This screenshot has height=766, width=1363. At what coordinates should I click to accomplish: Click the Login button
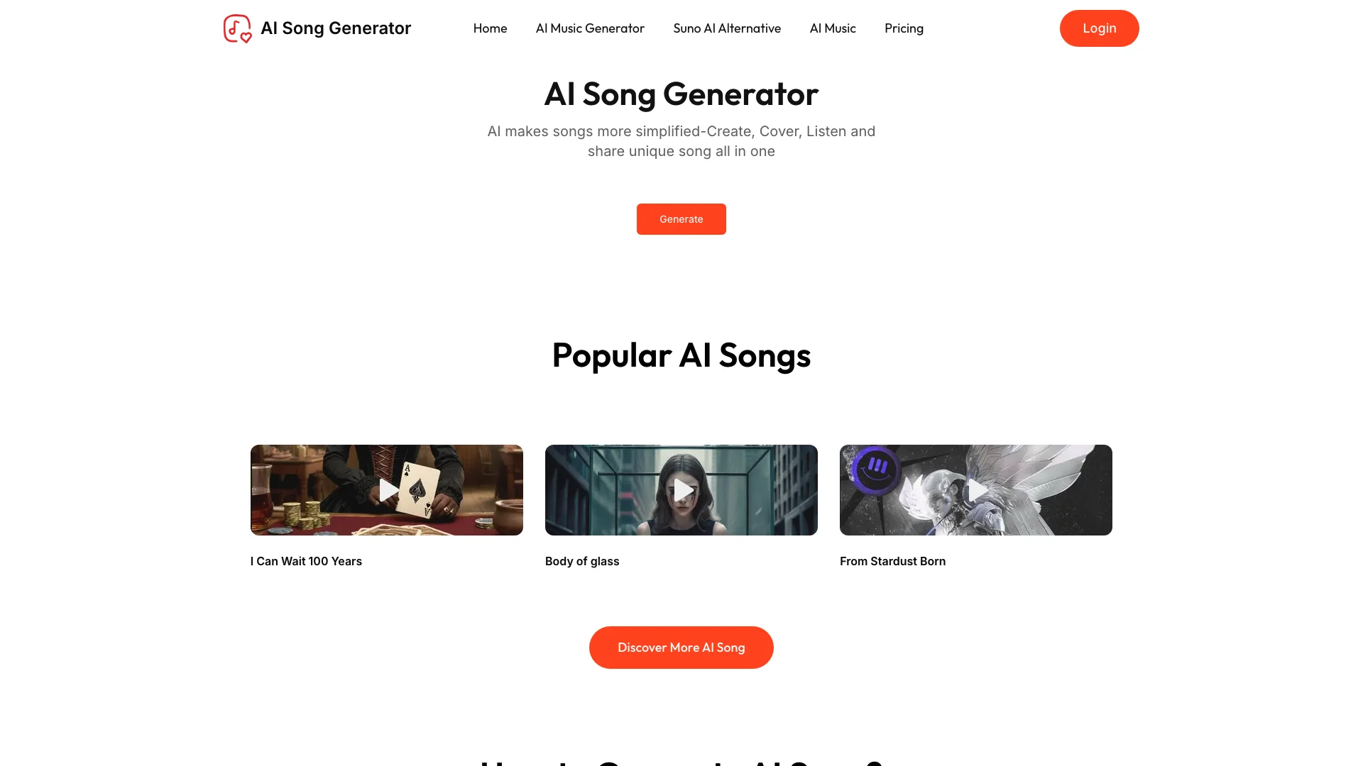click(1099, 28)
